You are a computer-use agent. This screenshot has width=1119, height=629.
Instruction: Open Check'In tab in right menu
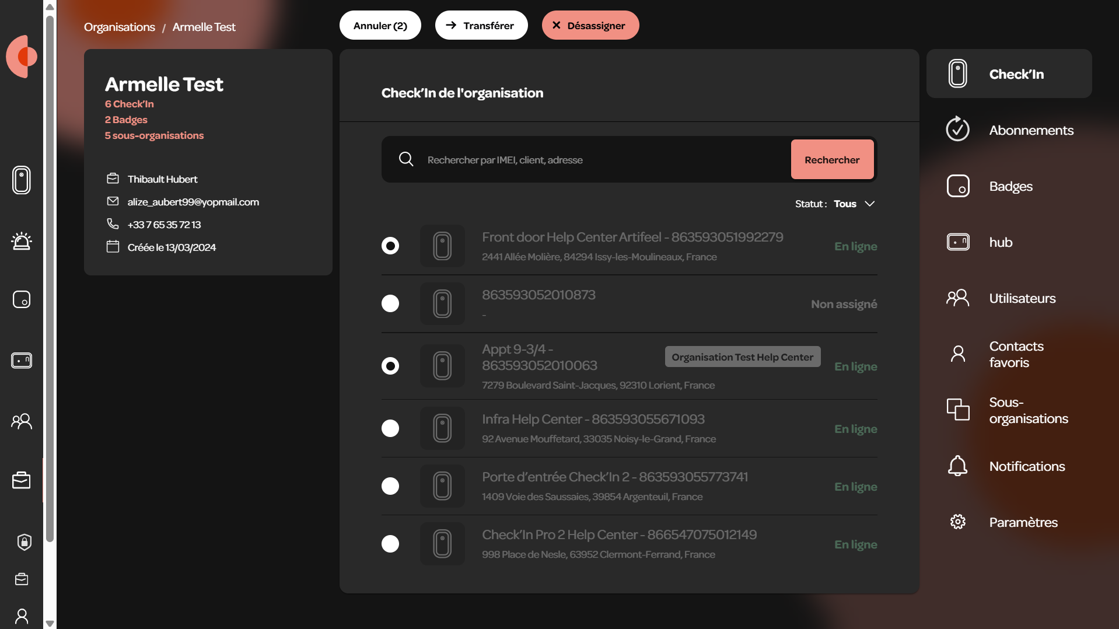point(1009,74)
